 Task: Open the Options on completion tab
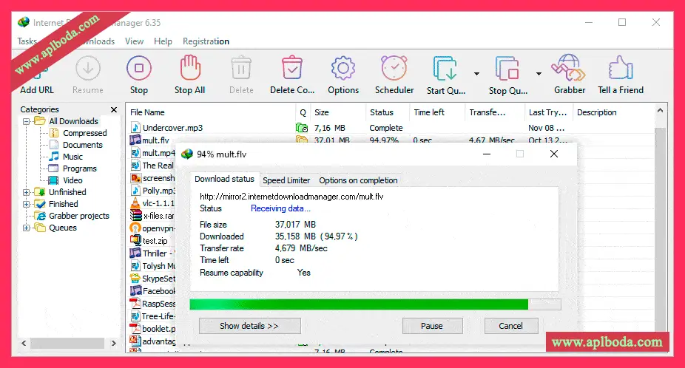click(x=358, y=180)
